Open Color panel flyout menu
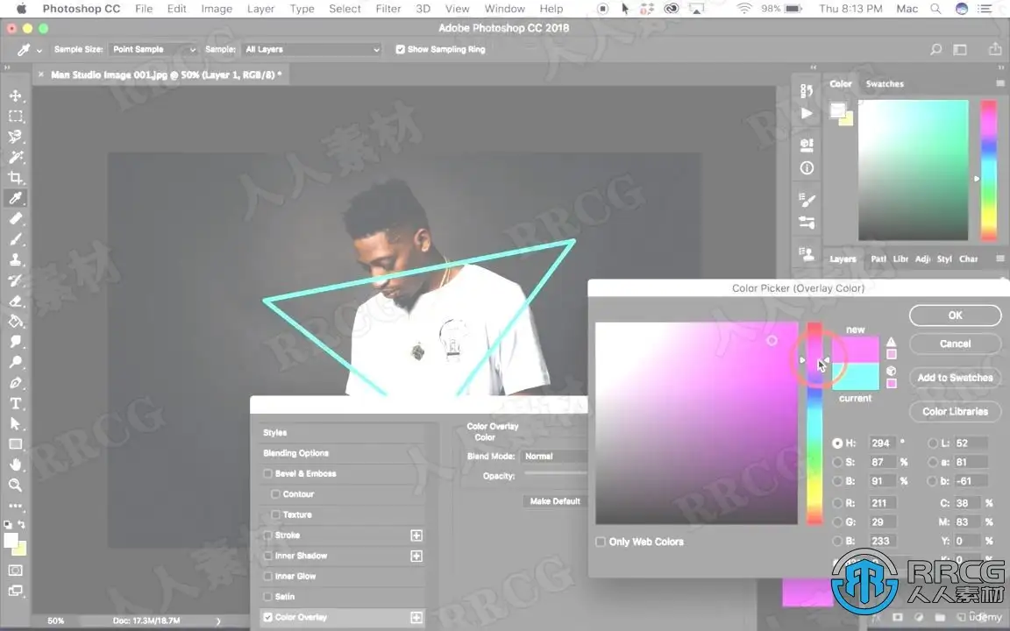Image resolution: width=1010 pixels, height=631 pixels. [999, 84]
